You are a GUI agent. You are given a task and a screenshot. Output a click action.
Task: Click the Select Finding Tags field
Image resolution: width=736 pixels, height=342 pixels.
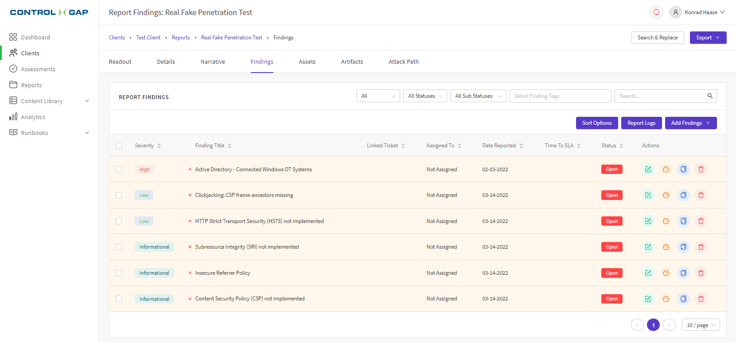(560, 96)
